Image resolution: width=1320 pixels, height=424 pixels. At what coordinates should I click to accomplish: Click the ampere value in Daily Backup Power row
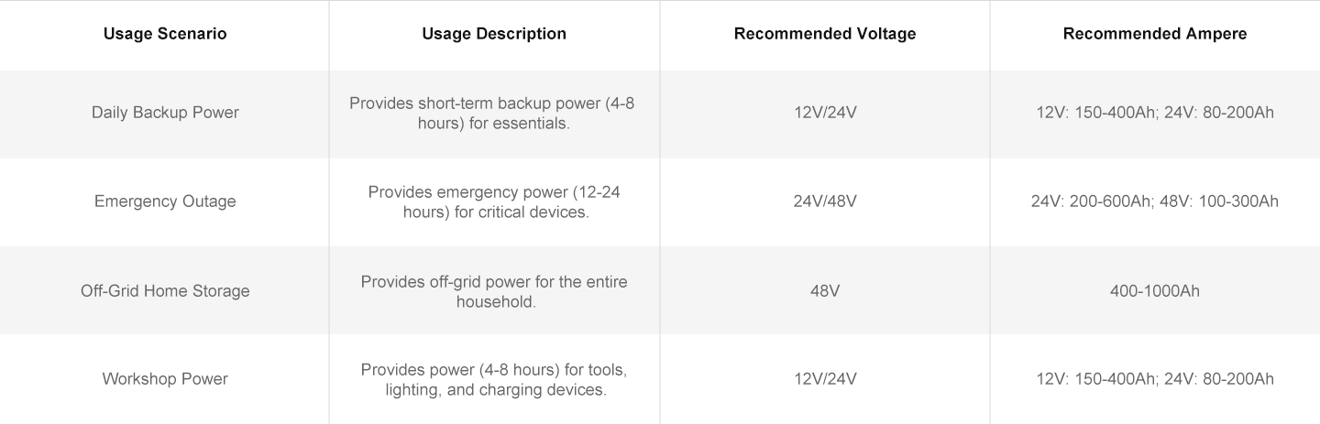(1155, 113)
